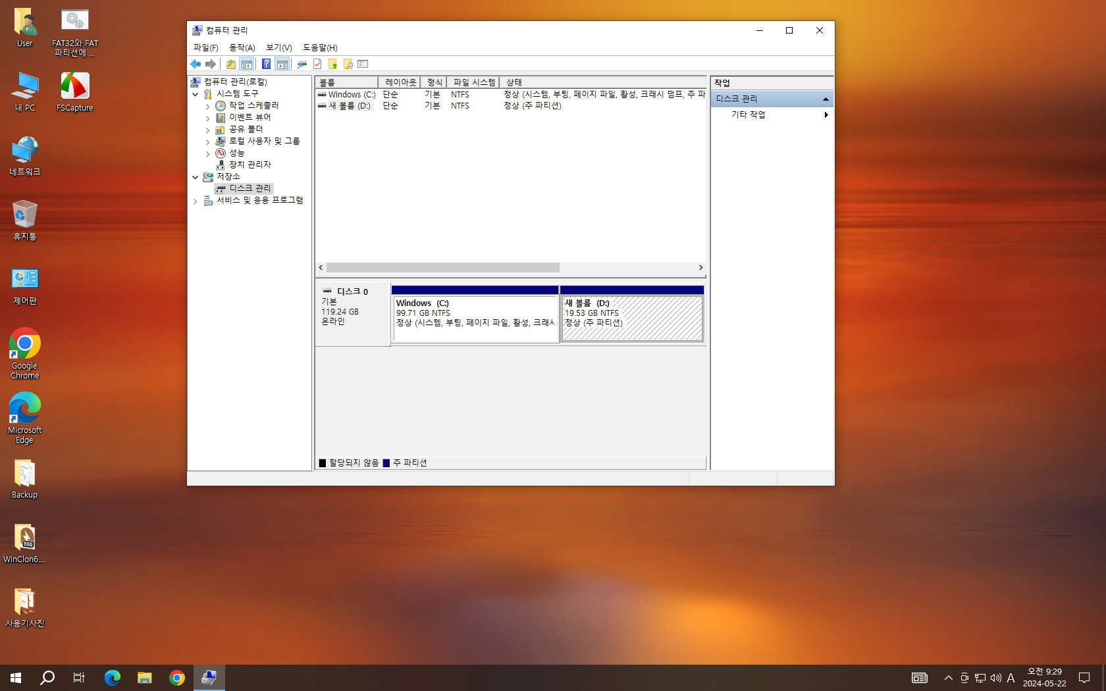Click the checkmark document toolbar icon
Viewport: 1106px width, 691px height.
(x=317, y=64)
